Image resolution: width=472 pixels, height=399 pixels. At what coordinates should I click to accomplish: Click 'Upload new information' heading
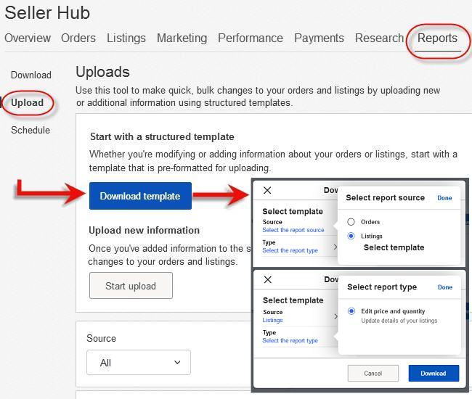(x=144, y=230)
